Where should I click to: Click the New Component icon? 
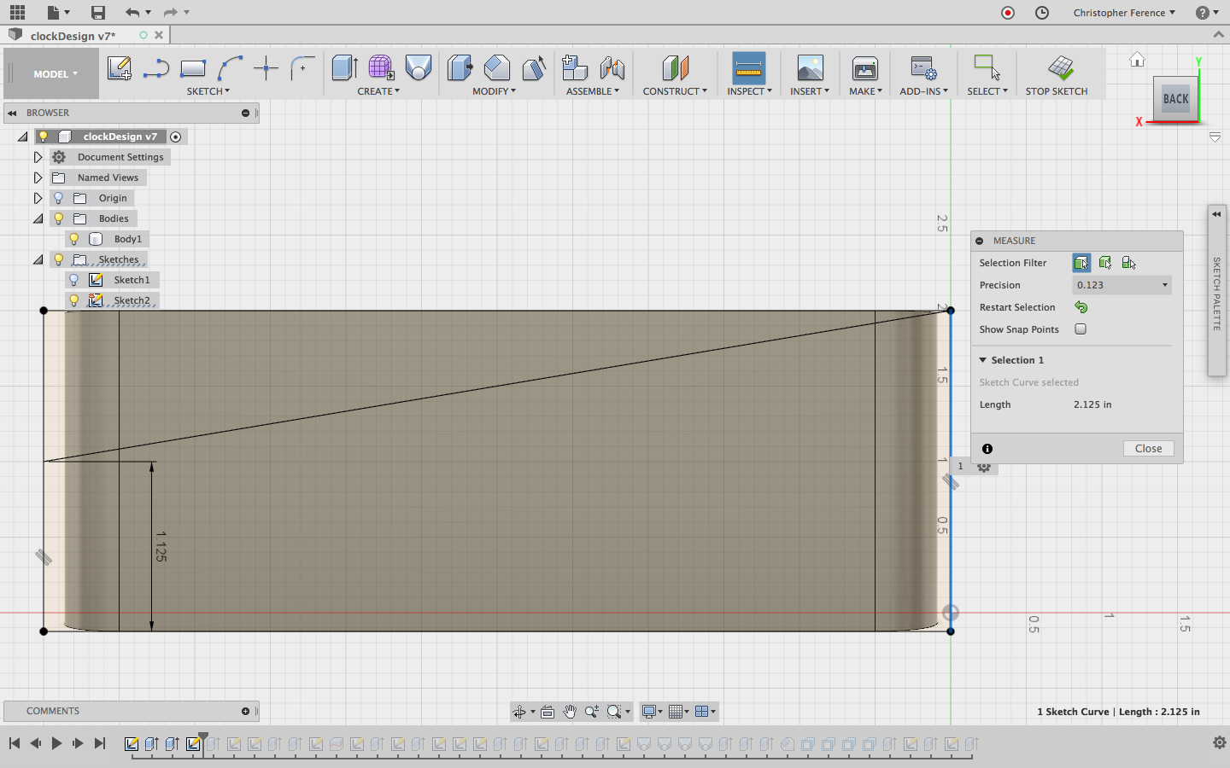point(575,68)
